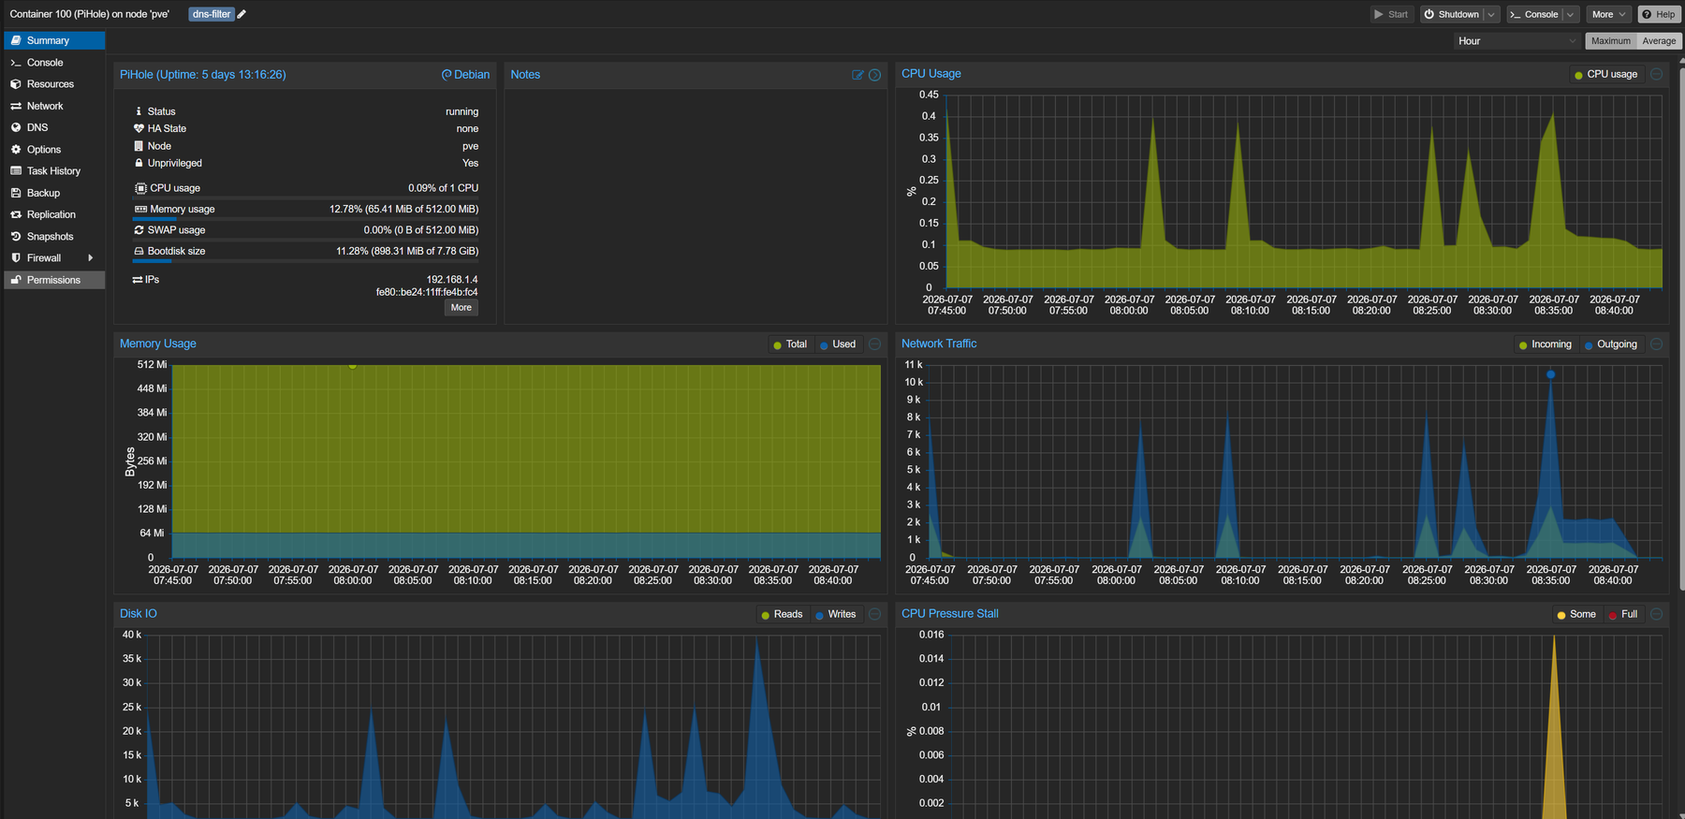
Task: Go to Resources section
Action: click(x=54, y=84)
